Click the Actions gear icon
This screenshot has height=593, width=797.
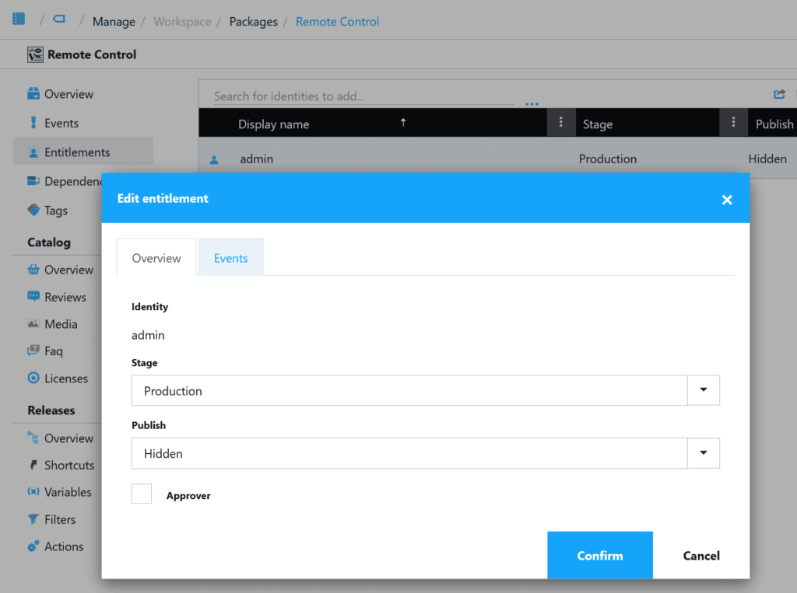pos(33,546)
